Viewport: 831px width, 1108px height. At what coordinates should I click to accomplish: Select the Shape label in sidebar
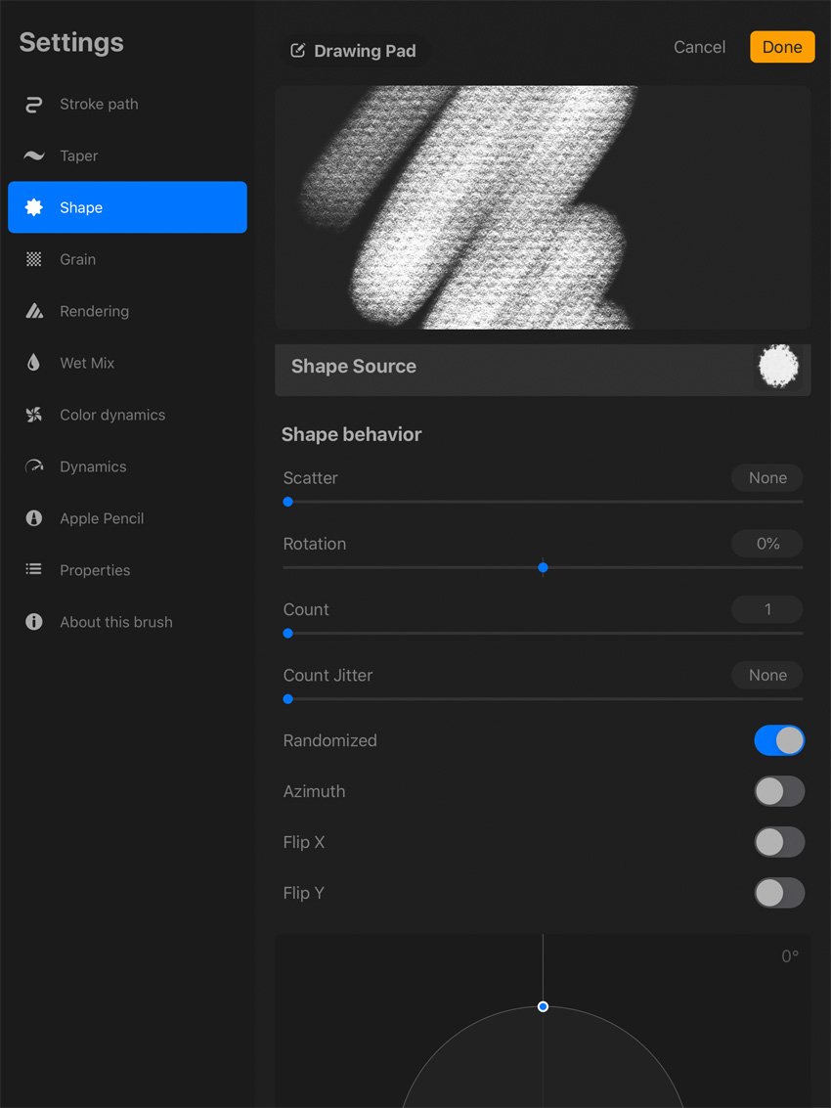click(81, 207)
